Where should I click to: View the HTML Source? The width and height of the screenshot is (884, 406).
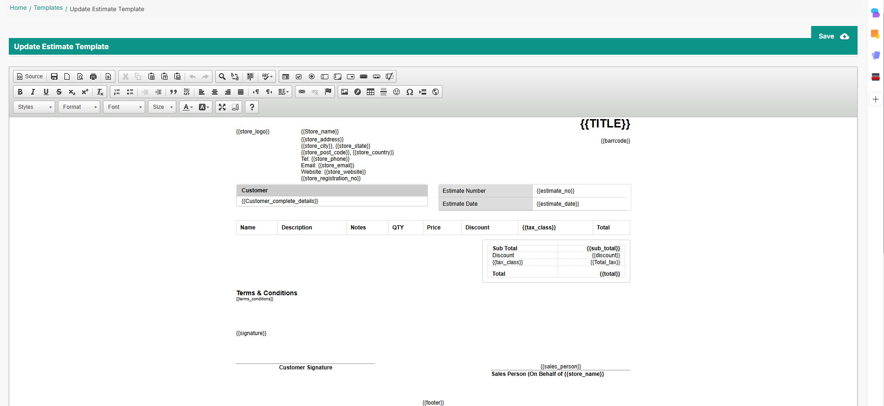pyautogui.click(x=30, y=76)
